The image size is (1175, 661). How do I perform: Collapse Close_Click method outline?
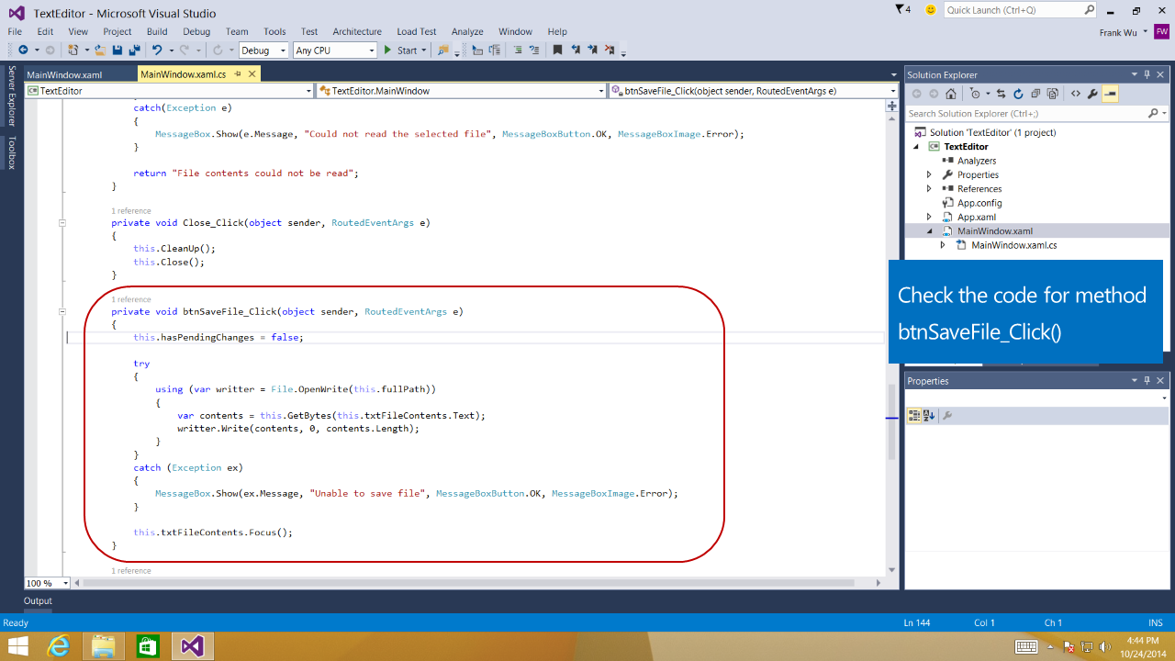(62, 223)
